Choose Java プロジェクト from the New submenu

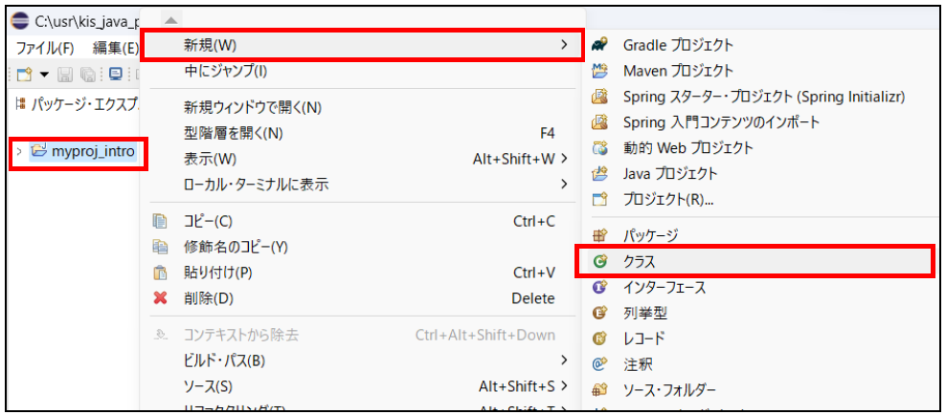click(670, 174)
